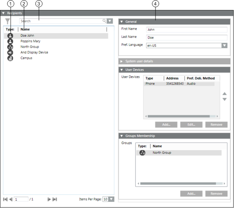Image resolution: width=234 pixels, height=208 pixels.
Task: Collapse the Groups Membership section
Action: [121, 136]
